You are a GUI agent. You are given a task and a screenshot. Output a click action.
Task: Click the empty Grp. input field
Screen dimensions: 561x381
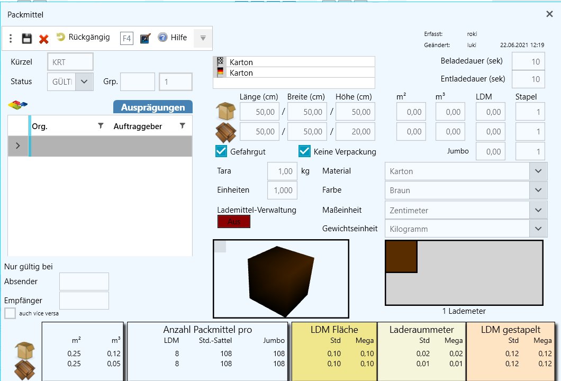click(138, 81)
